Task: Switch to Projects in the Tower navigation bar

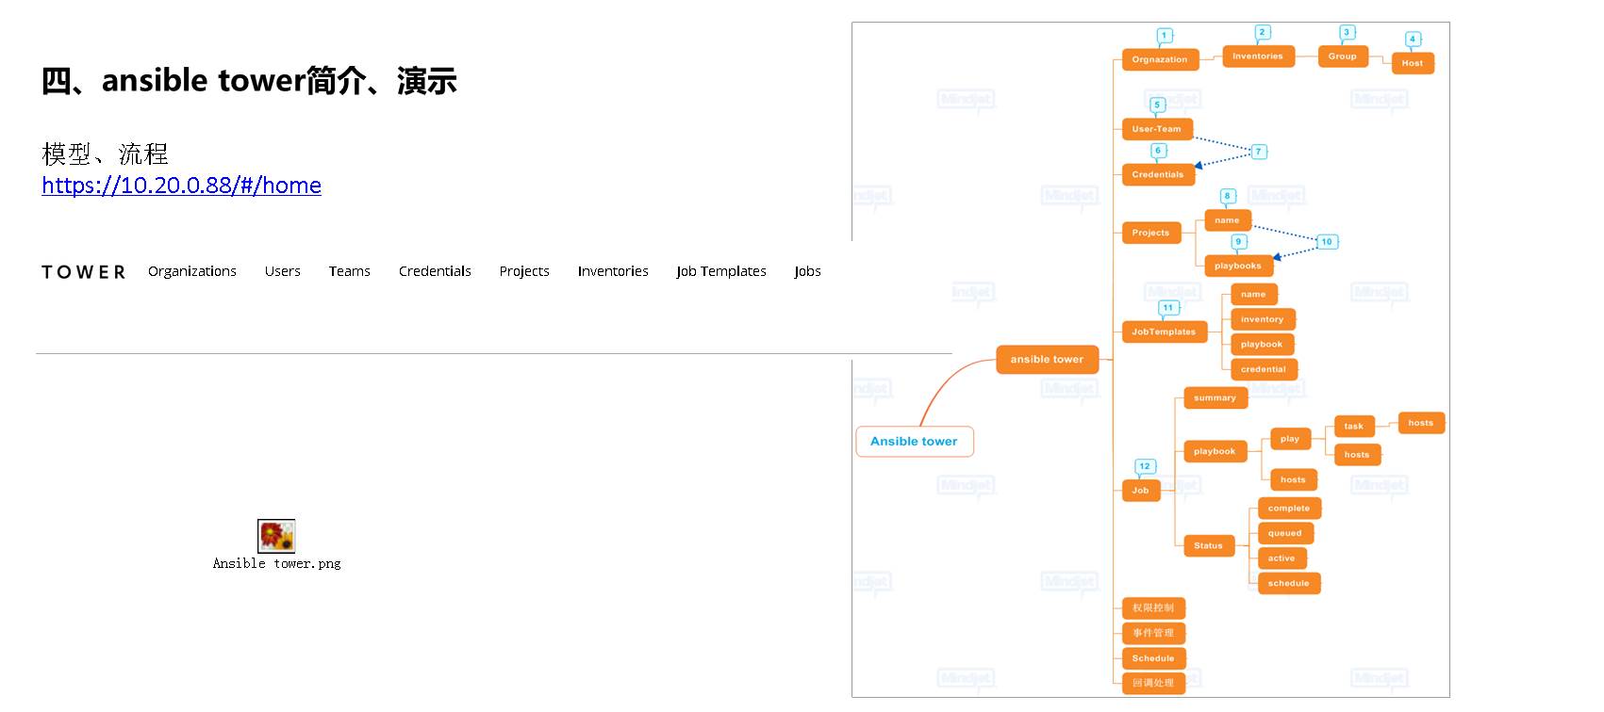Action: click(x=524, y=271)
